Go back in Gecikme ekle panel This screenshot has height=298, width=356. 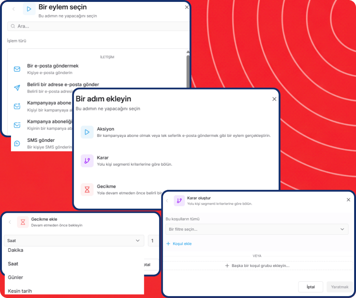[10, 222]
